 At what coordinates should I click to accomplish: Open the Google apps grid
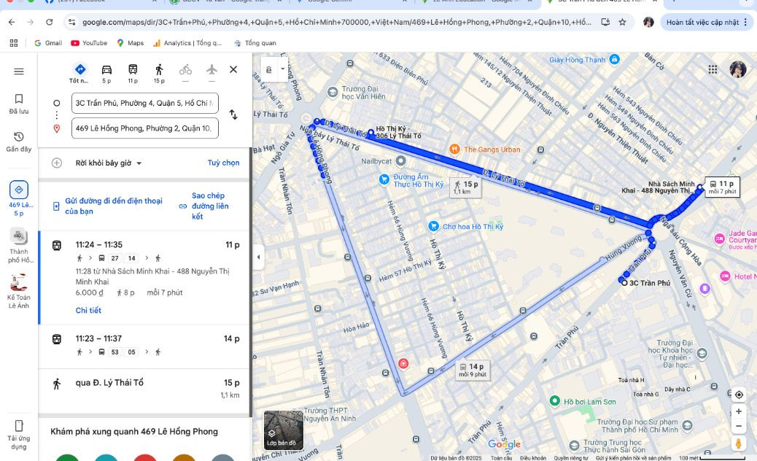(x=713, y=70)
